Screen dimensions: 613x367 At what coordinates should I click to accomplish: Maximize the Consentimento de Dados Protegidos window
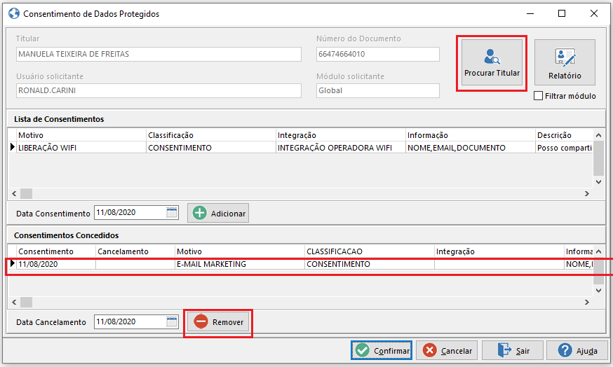click(x=562, y=14)
